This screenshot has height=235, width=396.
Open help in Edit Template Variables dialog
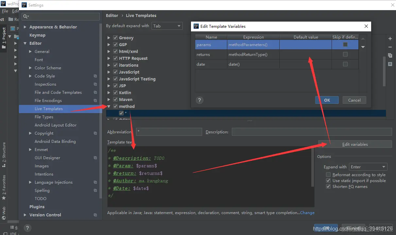(x=199, y=100)
